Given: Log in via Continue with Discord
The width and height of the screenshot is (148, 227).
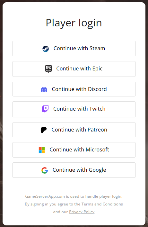Looking at the screenshot, I should click(74, 89).
